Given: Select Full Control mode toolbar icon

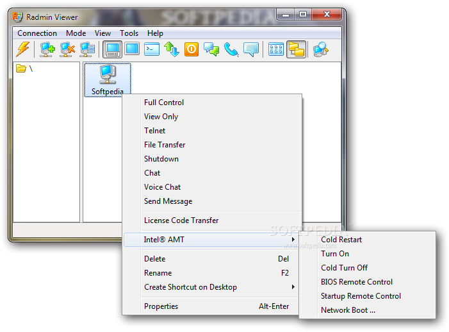Looking at the screenshot, I should coord(112,49).
